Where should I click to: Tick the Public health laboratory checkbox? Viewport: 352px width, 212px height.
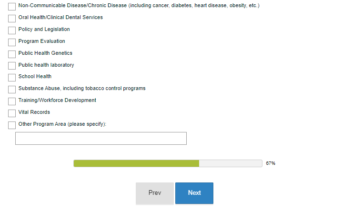click(x=12, y=66)
